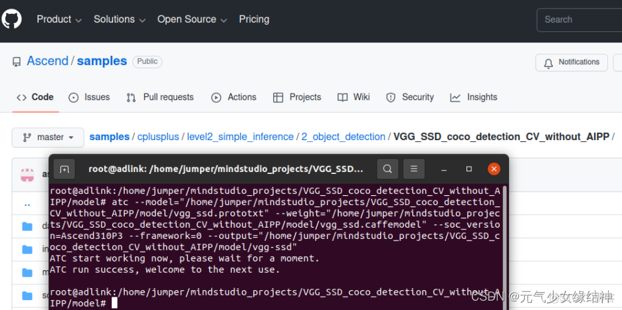Click the commit author avatar
622x310 pixels.
coord(27,174)
